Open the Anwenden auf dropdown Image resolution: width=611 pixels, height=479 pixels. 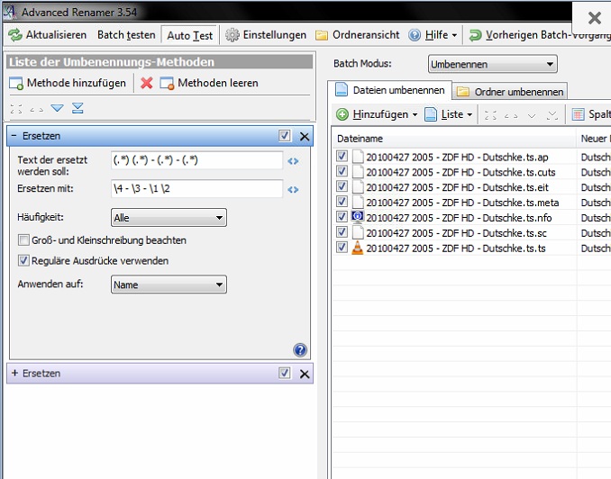(x=169, y=285)
